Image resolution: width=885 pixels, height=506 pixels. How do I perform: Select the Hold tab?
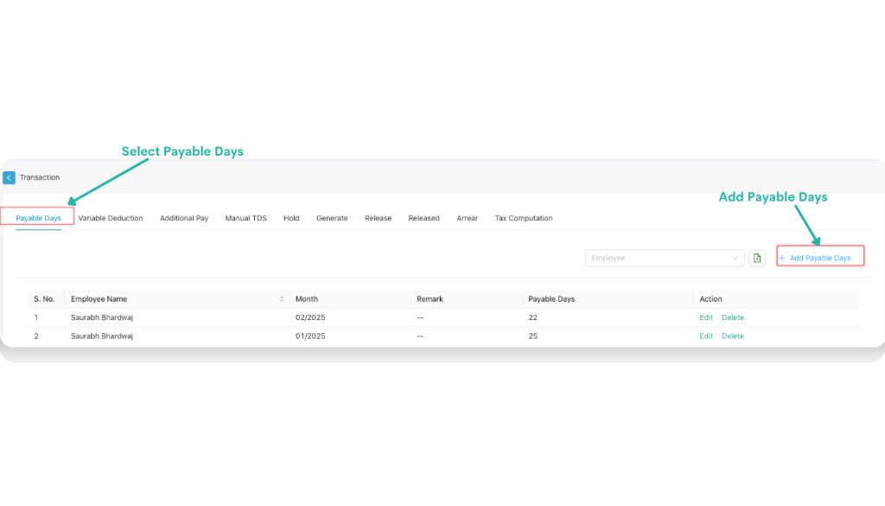(x=291, y=218)
